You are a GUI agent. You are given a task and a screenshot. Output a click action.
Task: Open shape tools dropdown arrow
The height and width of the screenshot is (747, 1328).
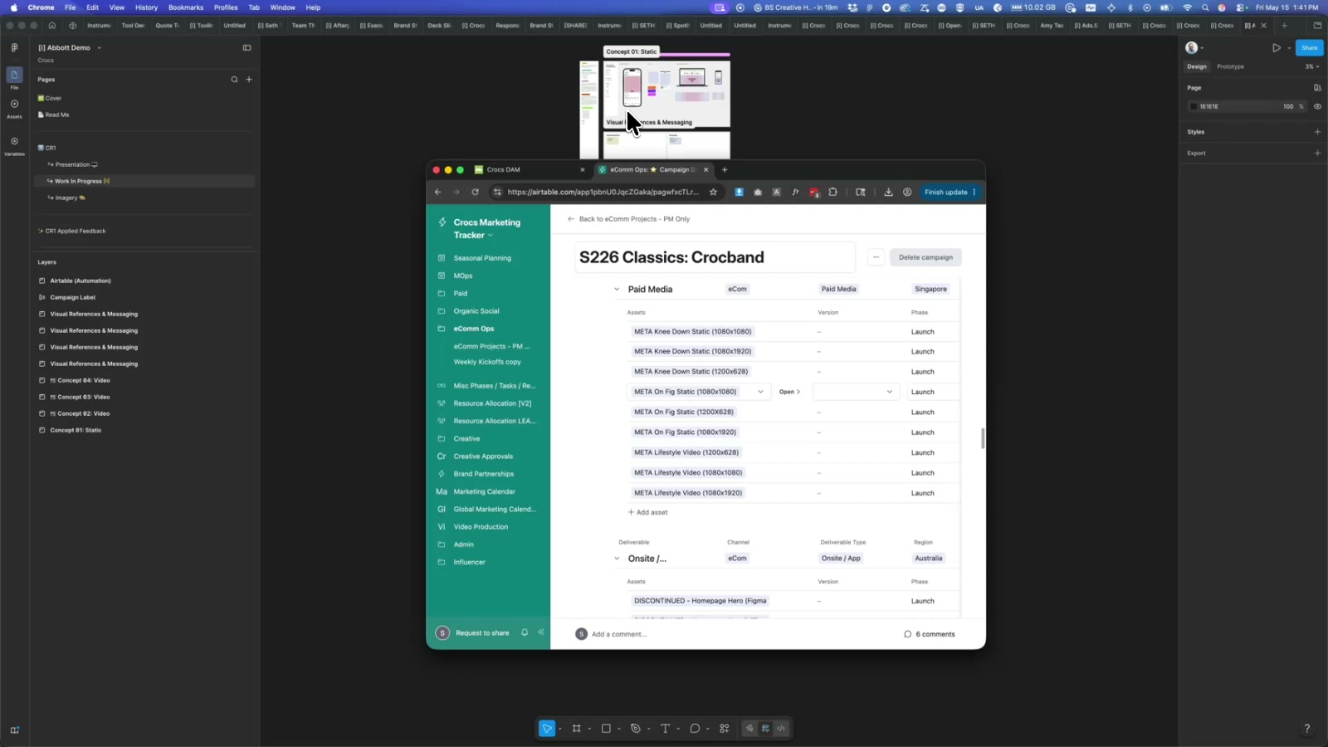(619, 729)
